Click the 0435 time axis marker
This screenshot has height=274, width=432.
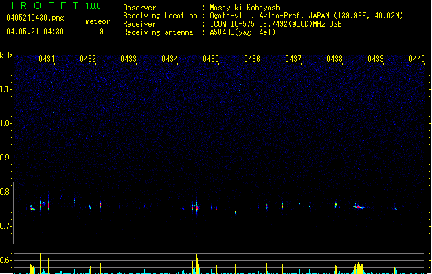point(211,59)
